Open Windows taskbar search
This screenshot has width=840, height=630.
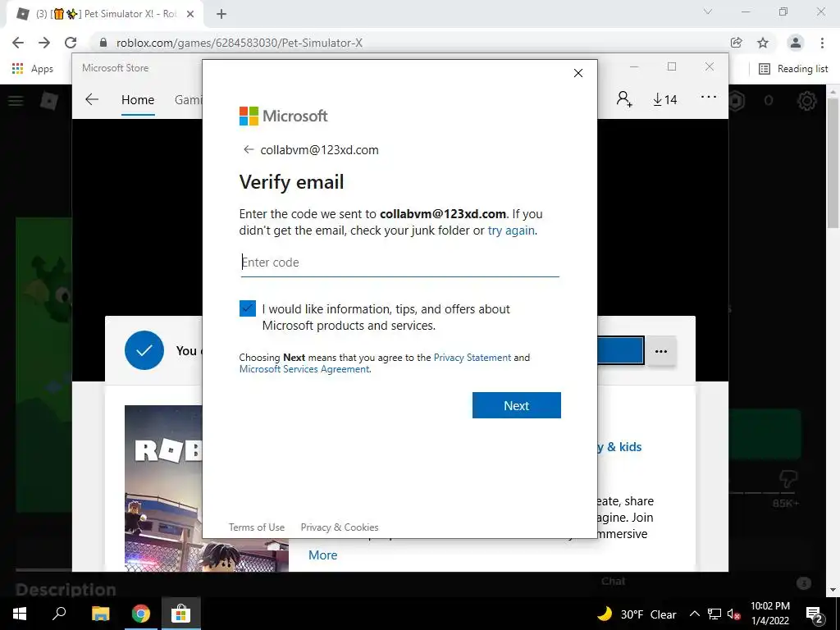tap(59, 614)
